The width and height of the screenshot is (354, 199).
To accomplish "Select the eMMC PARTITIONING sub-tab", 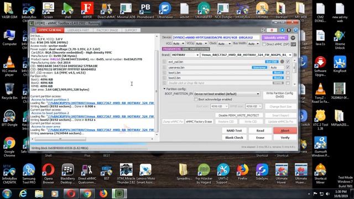I will (196, 49).
